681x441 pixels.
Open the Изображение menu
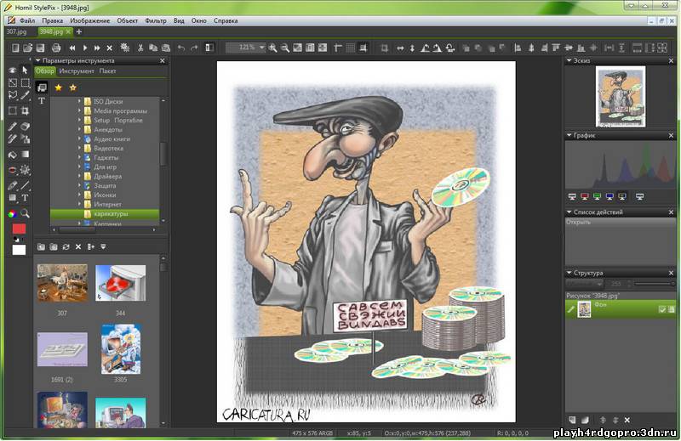pos(90,20)
